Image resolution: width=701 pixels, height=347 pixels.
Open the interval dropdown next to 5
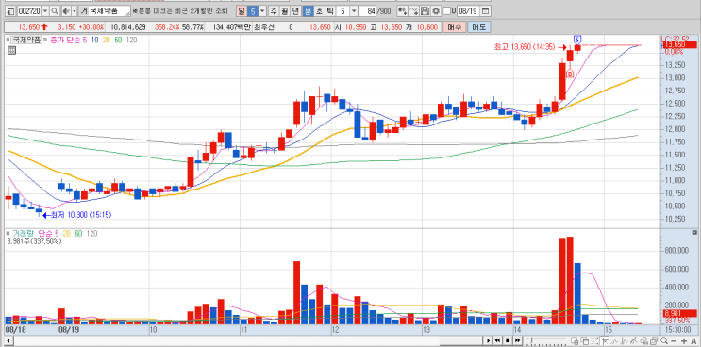262,11
